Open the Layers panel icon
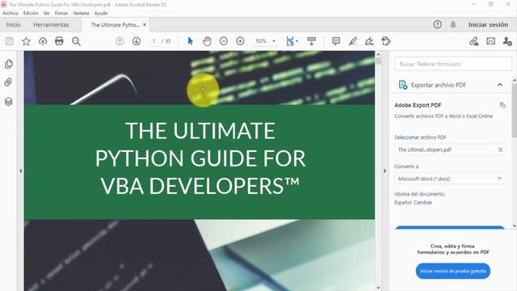This screenshot has height=291, width=517. [x=9, y=102]
